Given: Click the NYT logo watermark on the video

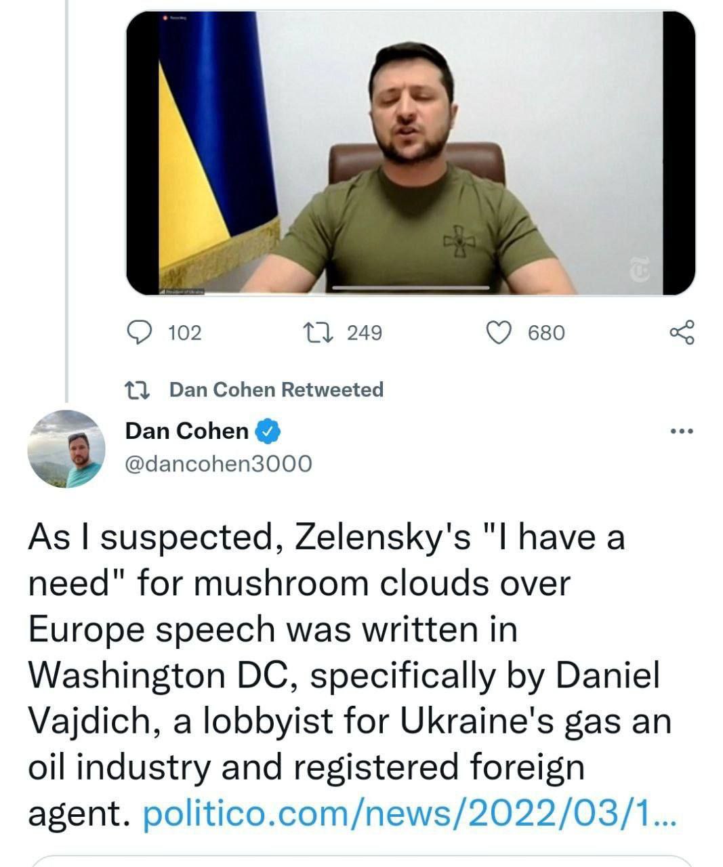Looking at the screenshot, I should (x=639, y=270).
